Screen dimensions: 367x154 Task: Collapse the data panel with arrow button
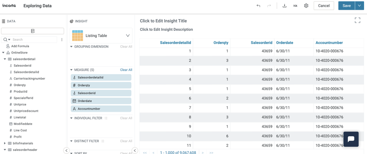point(66,150)
